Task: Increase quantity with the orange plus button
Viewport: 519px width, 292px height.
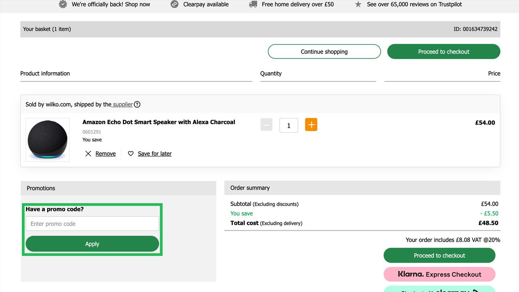Action: pyautogui.click(x=311, y=125)
